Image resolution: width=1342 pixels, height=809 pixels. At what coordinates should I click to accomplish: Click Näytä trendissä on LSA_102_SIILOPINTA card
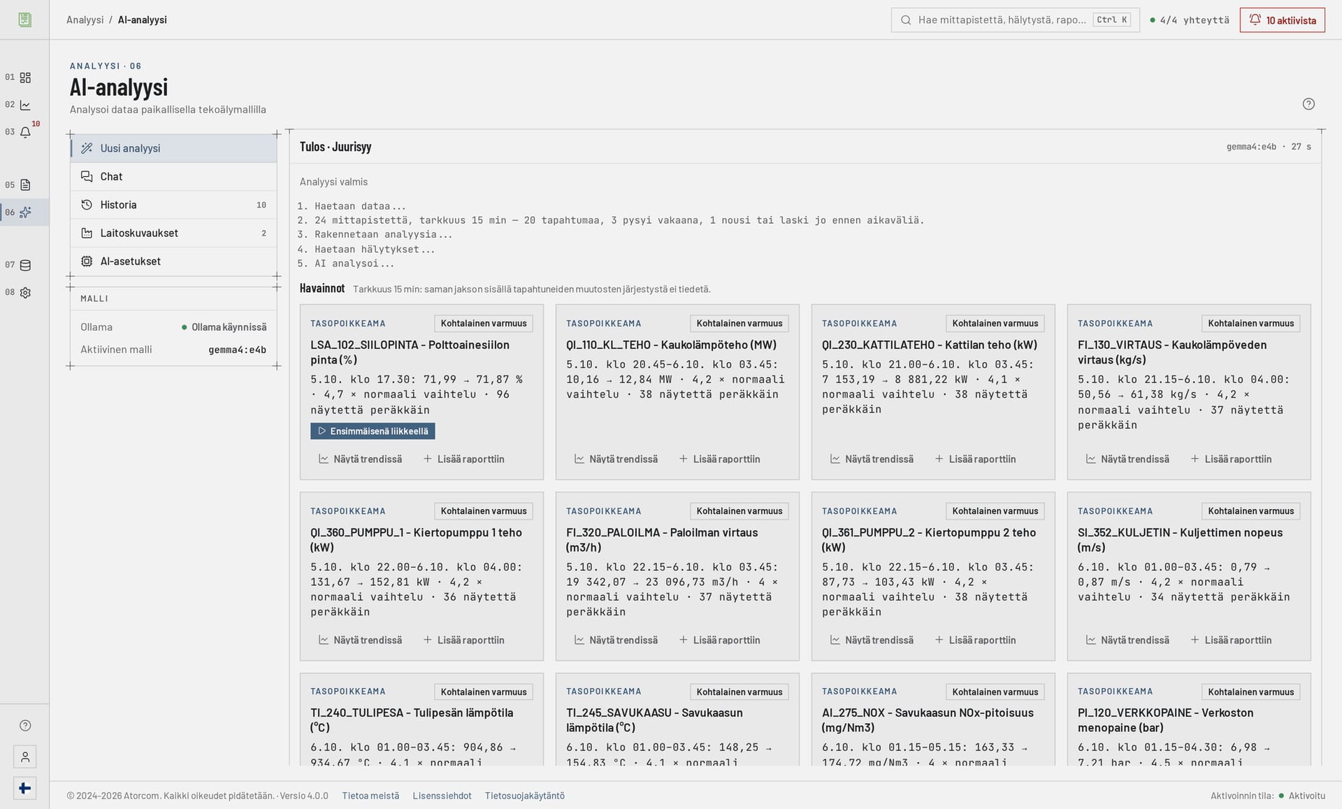pyautogui.click(x=361, y=459)
